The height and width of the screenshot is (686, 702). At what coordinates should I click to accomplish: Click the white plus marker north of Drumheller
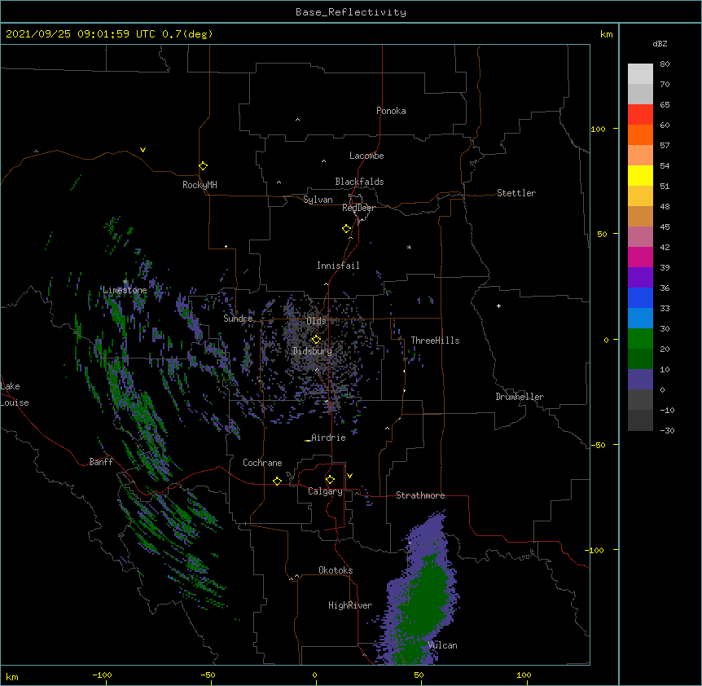tap(498, 306)
